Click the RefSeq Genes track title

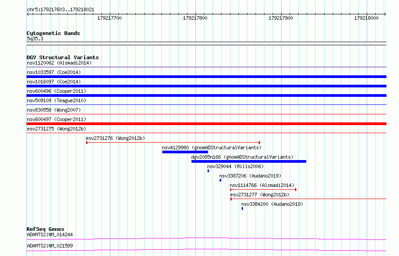coord(45,229)
